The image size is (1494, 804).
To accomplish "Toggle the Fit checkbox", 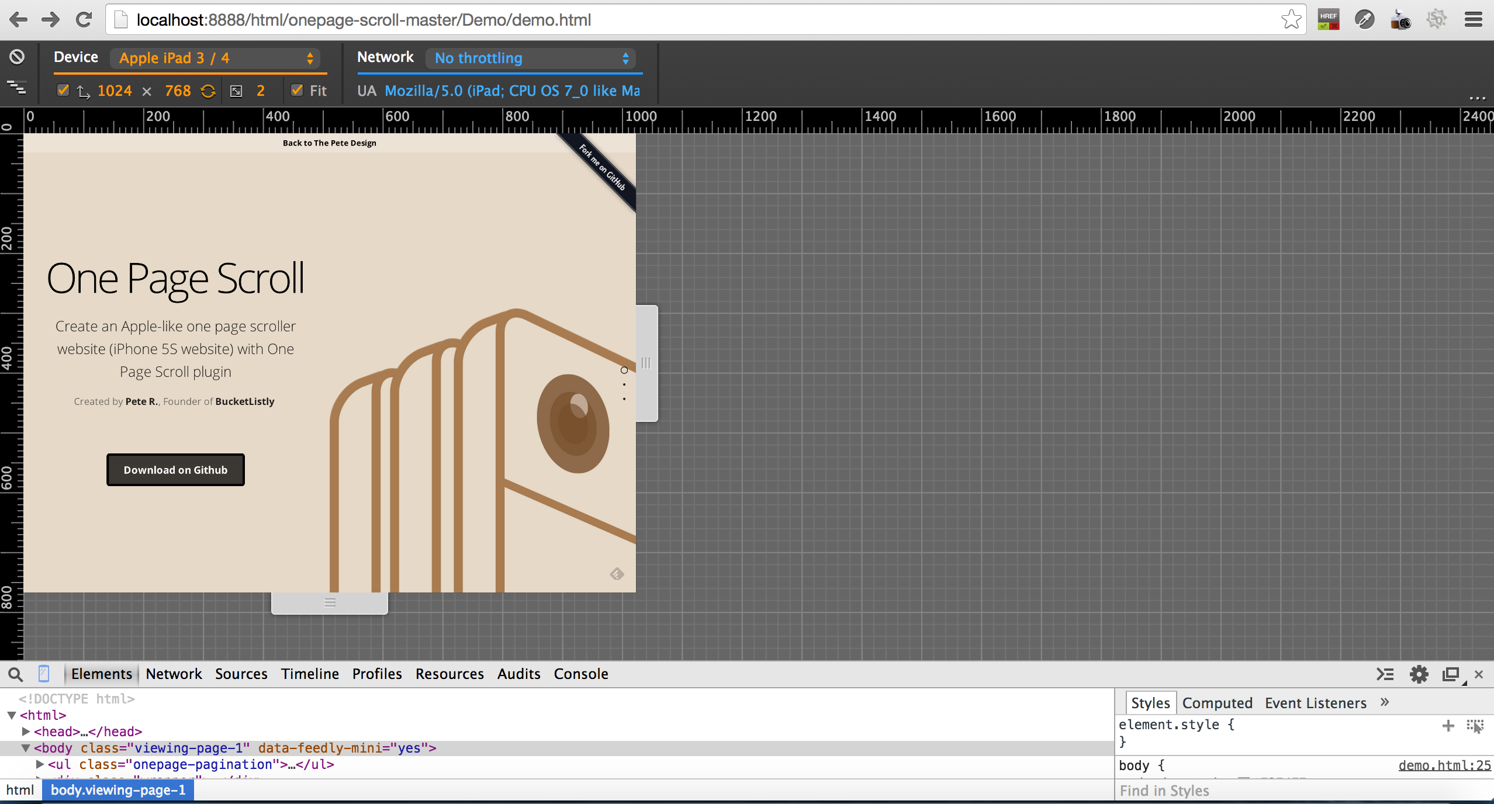I will coord(297,91).
